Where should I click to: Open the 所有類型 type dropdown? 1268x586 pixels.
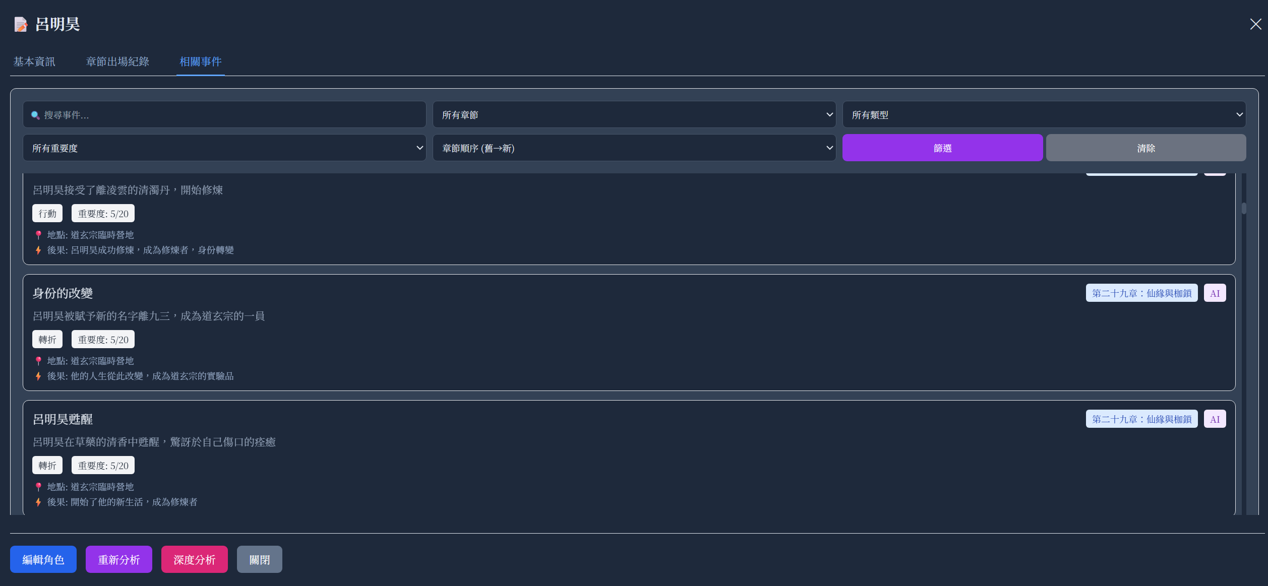pyautogui.click(x=1044, y=115)
